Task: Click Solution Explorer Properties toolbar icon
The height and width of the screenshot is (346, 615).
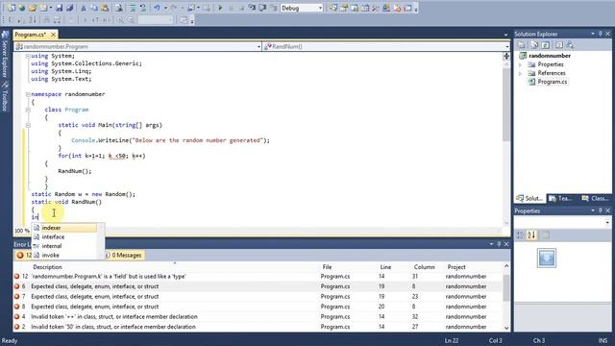Action: 521,45
